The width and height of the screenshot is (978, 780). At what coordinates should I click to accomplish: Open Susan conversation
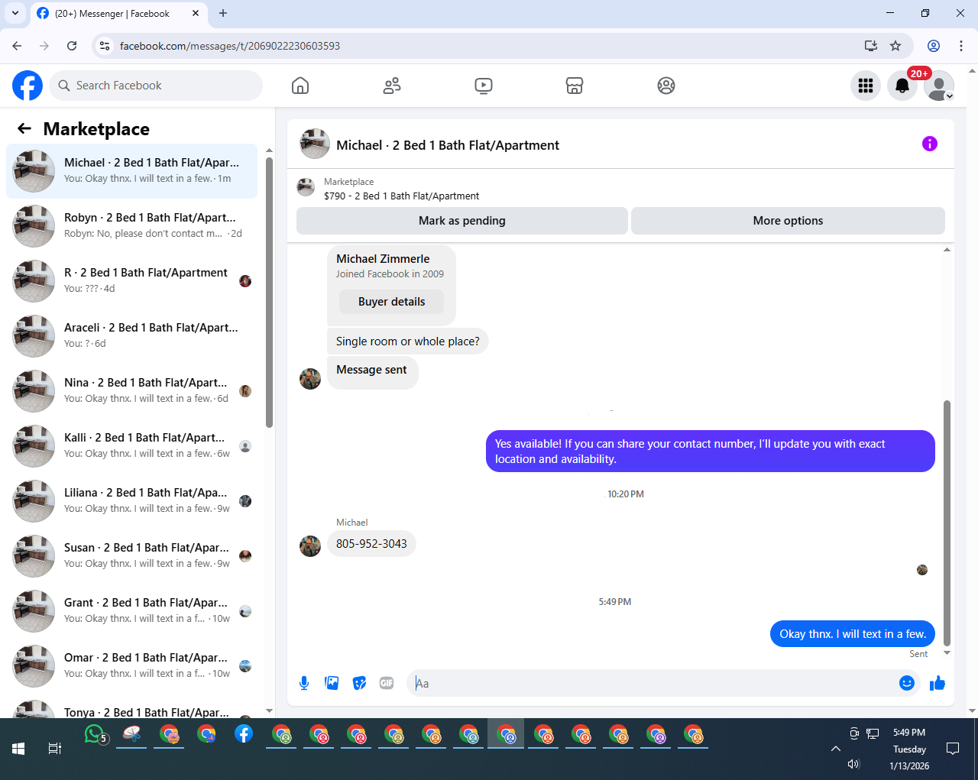click(132, 555)
